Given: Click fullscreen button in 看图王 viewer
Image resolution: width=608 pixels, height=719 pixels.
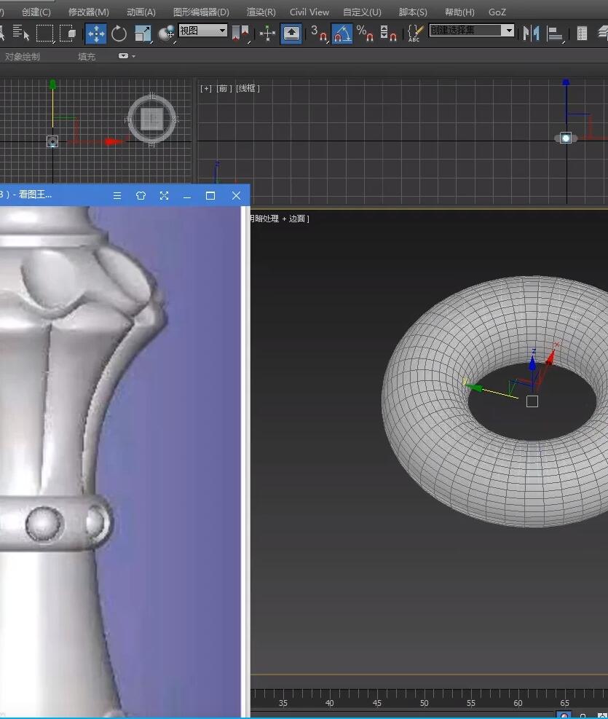Looking at the screenshot, I should coord(164,195).
